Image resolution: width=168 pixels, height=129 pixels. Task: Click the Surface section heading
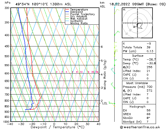[138, 56]
